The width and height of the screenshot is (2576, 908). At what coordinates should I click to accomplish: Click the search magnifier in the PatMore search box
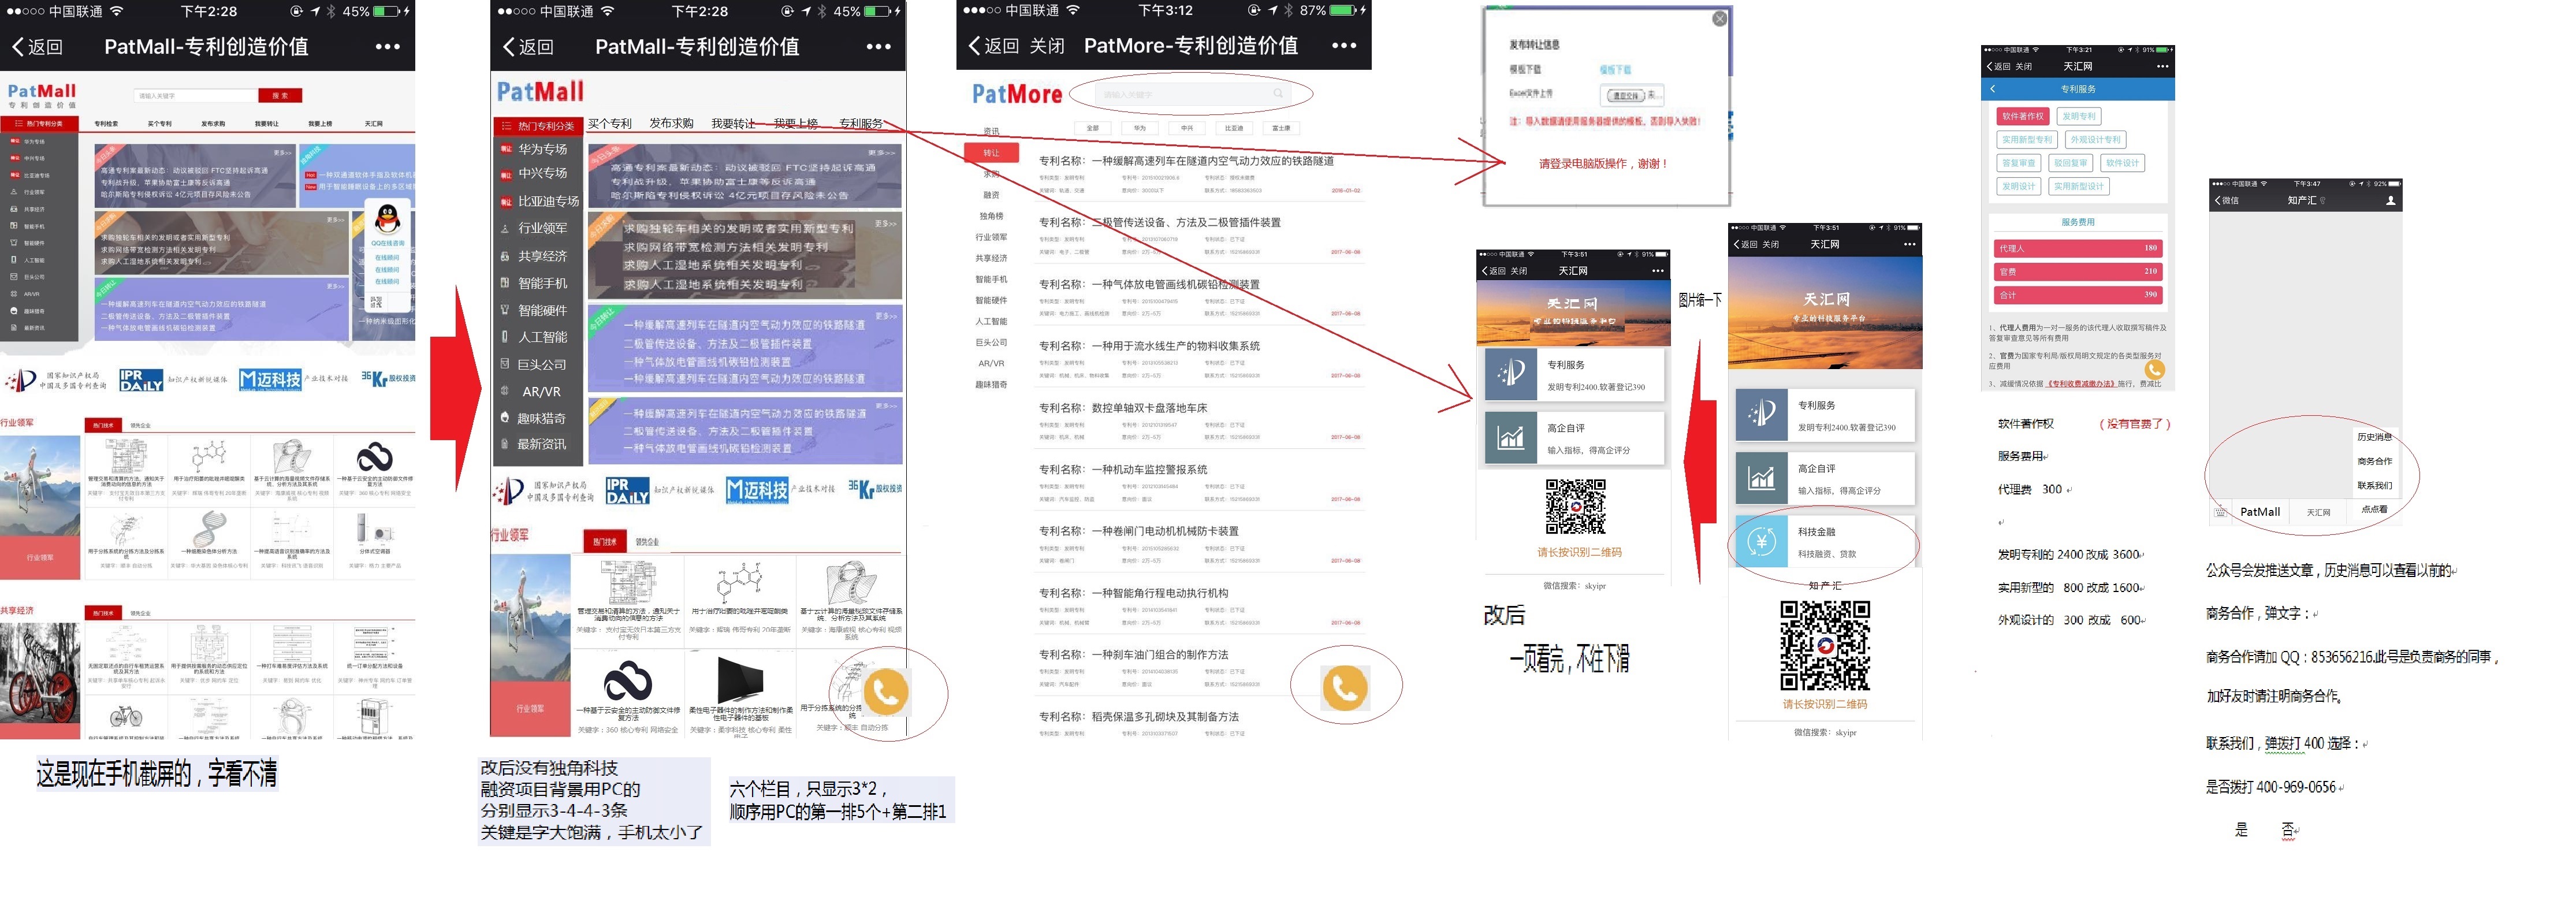(x=1278, y=93)
